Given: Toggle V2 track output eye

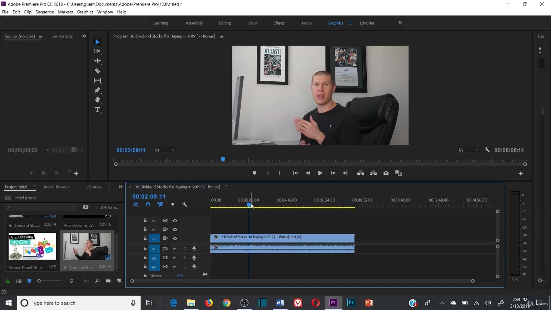Looking at the screenshot, I should tap(175, 229).
